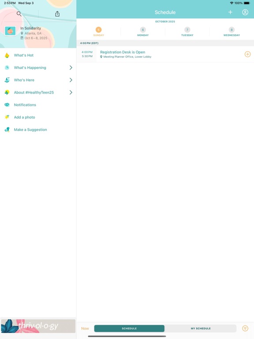Select Sunday 5 date tab
Viewport: 254px width, 339px height.
coord(98,32)
